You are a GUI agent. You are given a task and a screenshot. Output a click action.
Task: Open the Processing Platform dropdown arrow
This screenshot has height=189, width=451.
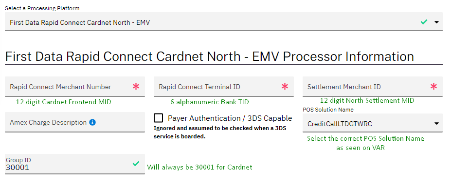point(436,22)
